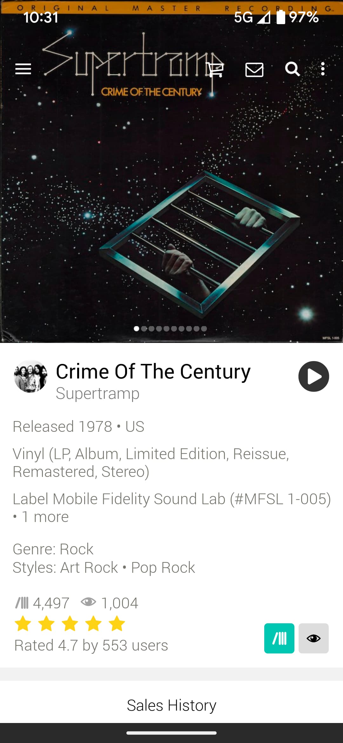Jump to the last carousel dot
This screenshot has width=343, height=743.
point(204,329)
